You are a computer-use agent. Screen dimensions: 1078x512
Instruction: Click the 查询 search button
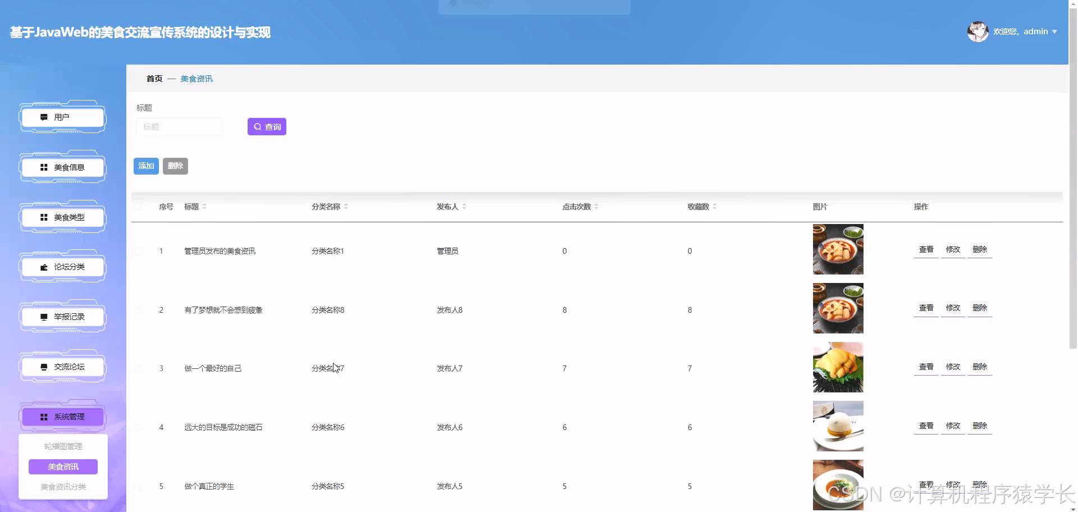point(267,127)
